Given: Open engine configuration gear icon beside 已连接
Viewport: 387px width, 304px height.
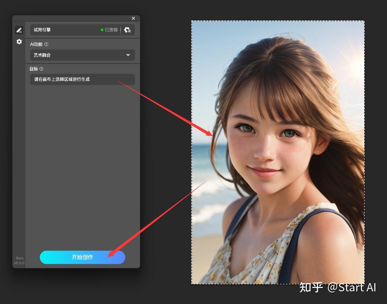Looking at the screenshot, I should pyautogui.click(x=128, y=30).
